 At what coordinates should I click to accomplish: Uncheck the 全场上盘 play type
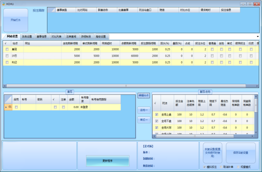coord(157,115)
